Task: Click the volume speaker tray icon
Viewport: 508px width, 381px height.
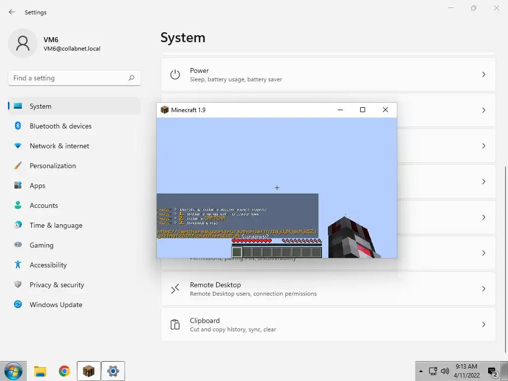Action: (445, 371)
